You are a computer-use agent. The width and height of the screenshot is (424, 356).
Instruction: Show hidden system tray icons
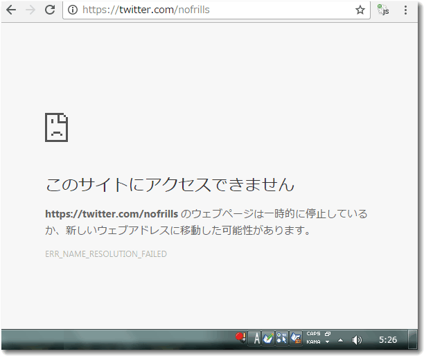tap(341, 340)
